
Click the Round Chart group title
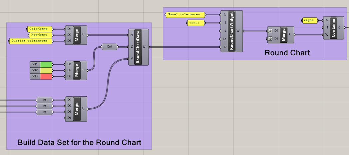pos(287,53)
